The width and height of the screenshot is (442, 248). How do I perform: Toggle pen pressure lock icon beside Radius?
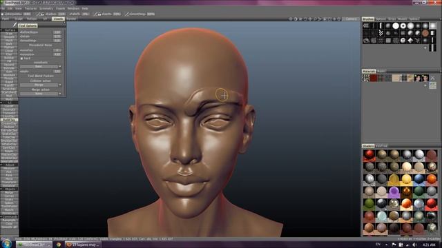[x=42, y=14]
